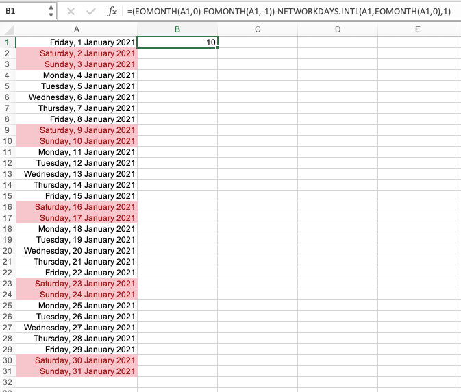Viewport: 461px width, 392px height.
Task: Click cell 'Wednesday, 20 January 2021'
Action: pyautogui.click(x=77, y=251)
